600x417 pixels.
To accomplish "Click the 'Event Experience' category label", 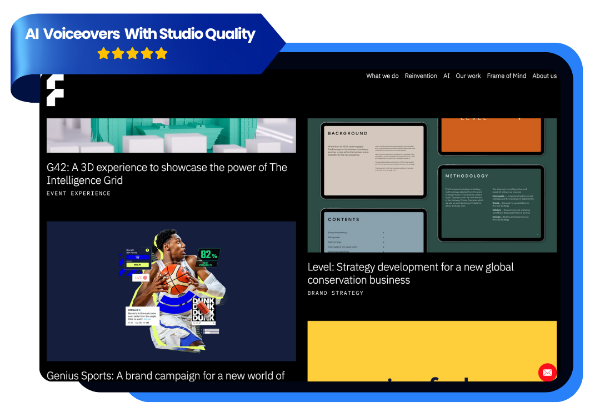I will click(78, 193).
